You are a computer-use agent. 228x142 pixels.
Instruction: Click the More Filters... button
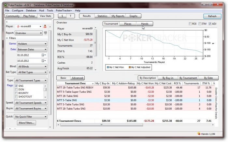(x=26, y=123)
